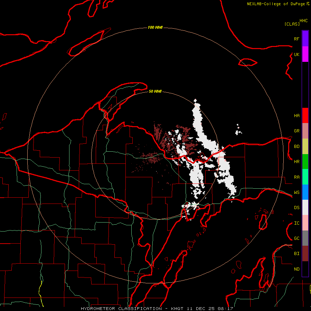Click the ND legend label
Screen dimensions: 311x311
(x=297, y=269)
